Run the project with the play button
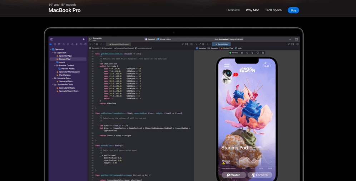Screen dimensions: 356x181 click(84, 39)
